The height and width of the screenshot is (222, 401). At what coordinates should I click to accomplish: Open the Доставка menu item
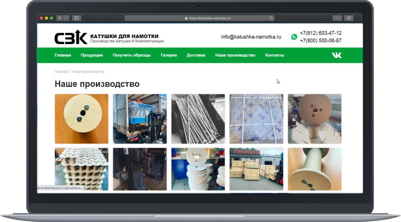(196, 55)
